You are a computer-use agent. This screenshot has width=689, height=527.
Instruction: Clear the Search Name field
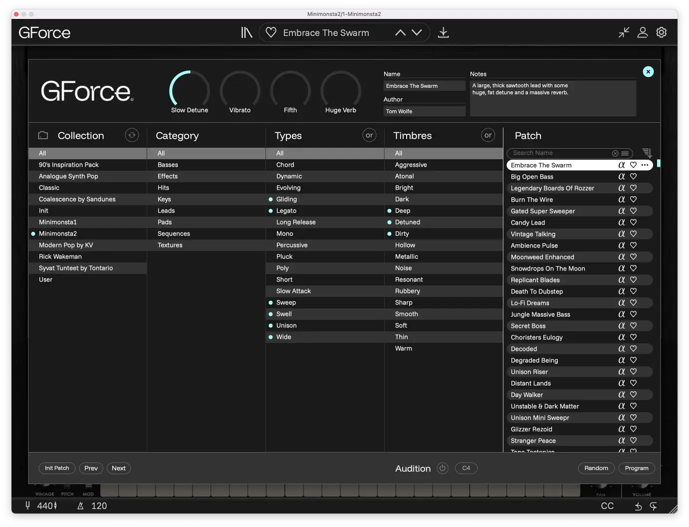click(615, 153)
